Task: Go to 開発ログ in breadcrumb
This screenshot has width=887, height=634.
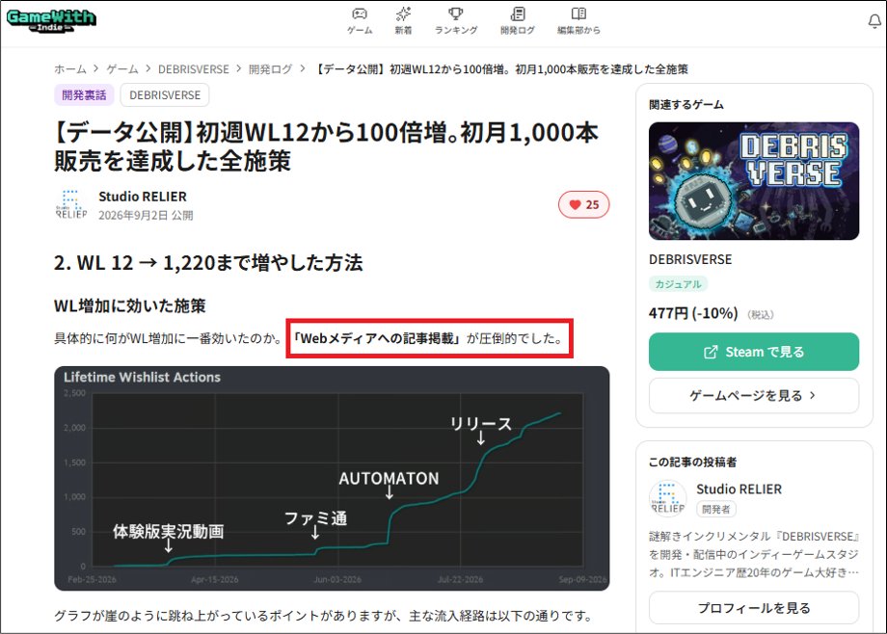Action: pos(270,69)
